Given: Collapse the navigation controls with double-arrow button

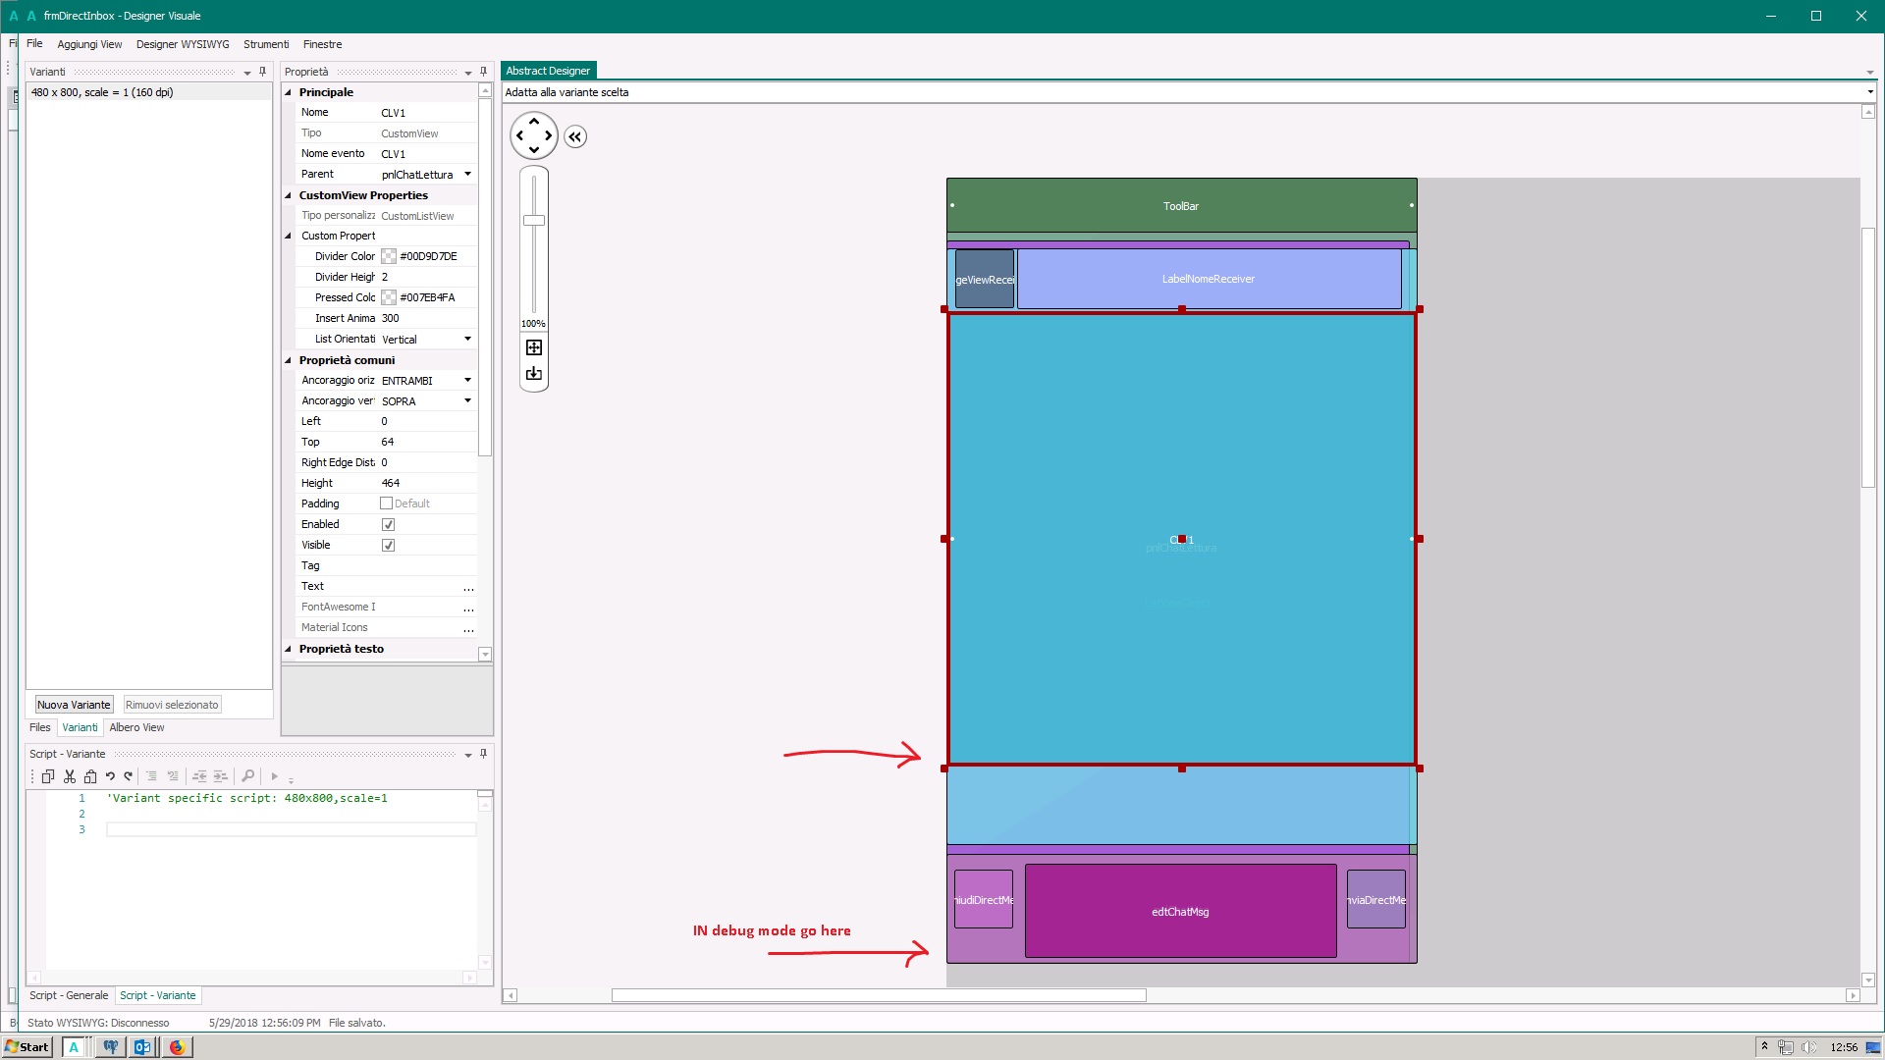Looking at the screenshot, I should click(x=575, y=136).
